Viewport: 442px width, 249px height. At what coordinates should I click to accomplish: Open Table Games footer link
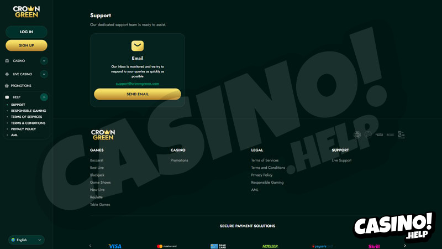point(100,204)
